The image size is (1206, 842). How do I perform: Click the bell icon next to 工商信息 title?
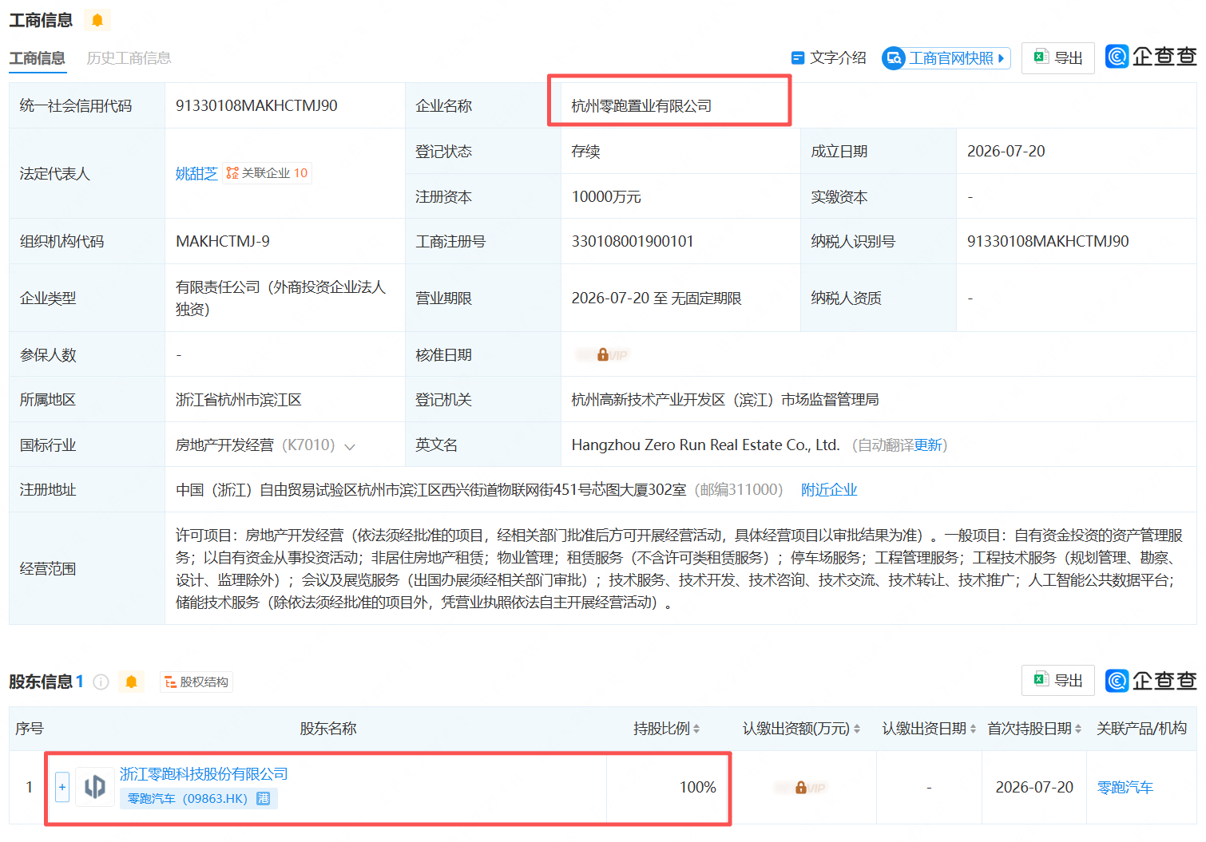97,20
